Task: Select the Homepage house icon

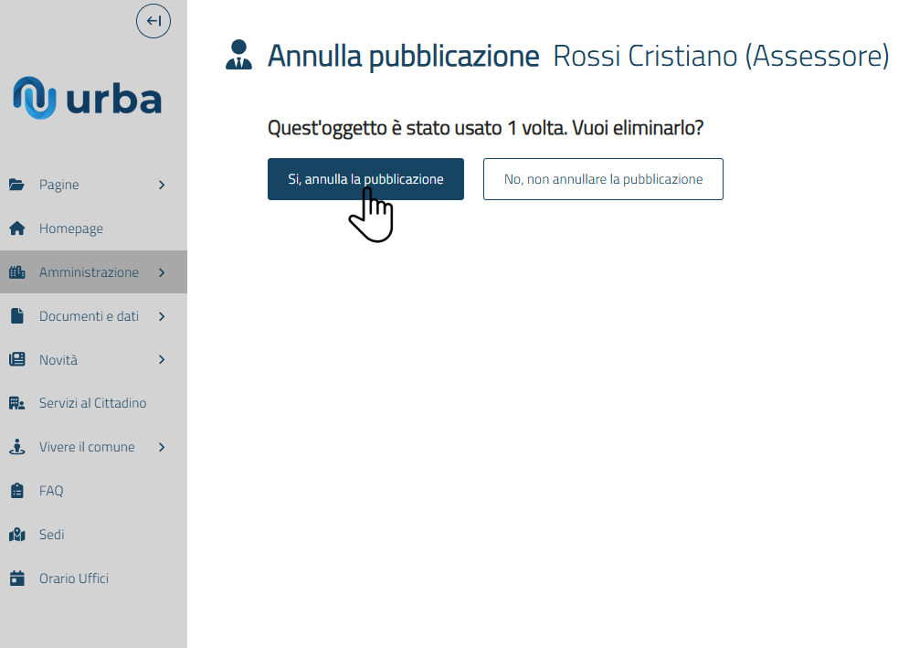Action: click(x=18, y=228)
